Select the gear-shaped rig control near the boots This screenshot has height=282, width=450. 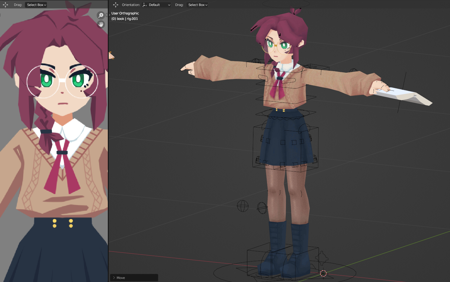321,258
